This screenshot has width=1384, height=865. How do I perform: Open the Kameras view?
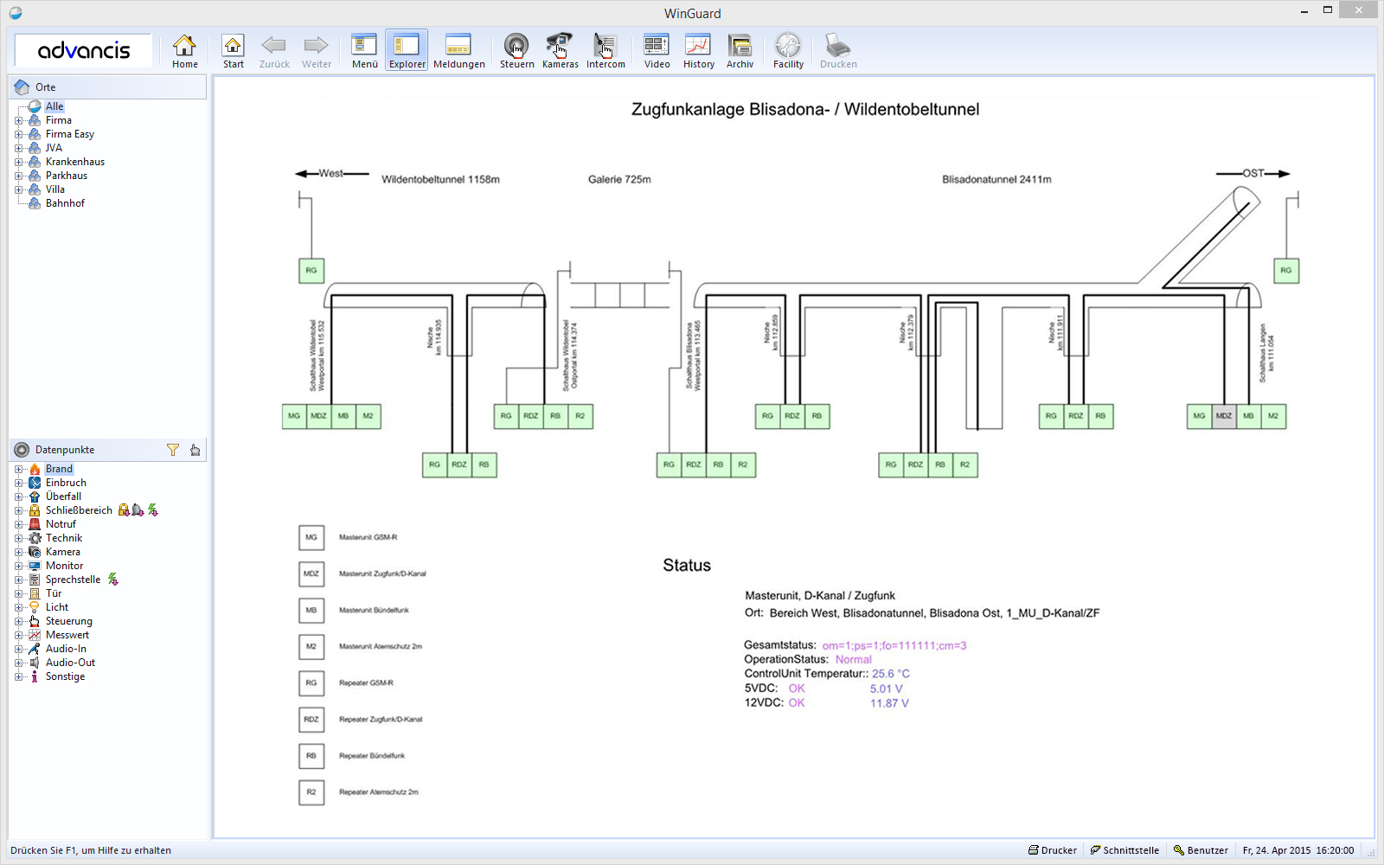(x=560, y=51)
